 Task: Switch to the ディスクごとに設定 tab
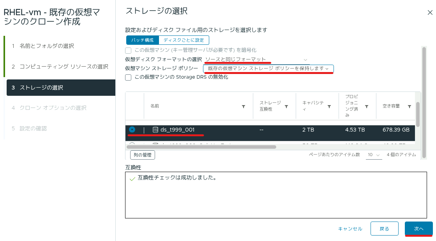[x=184, y=40]
